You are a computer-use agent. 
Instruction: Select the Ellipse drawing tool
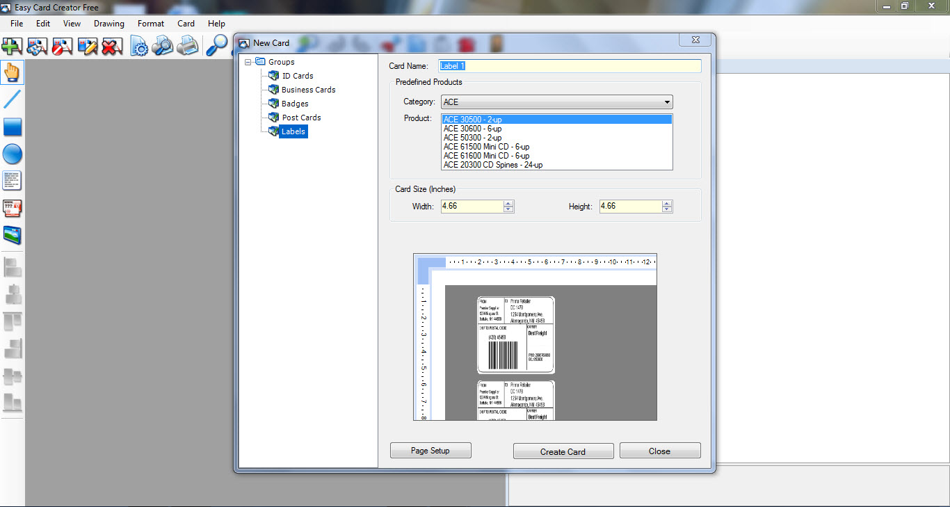click(x=13, y=154)
